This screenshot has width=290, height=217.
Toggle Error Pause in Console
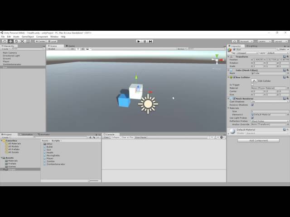140,137
